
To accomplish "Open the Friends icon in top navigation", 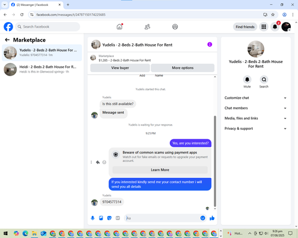I will (x=147, y=27).
